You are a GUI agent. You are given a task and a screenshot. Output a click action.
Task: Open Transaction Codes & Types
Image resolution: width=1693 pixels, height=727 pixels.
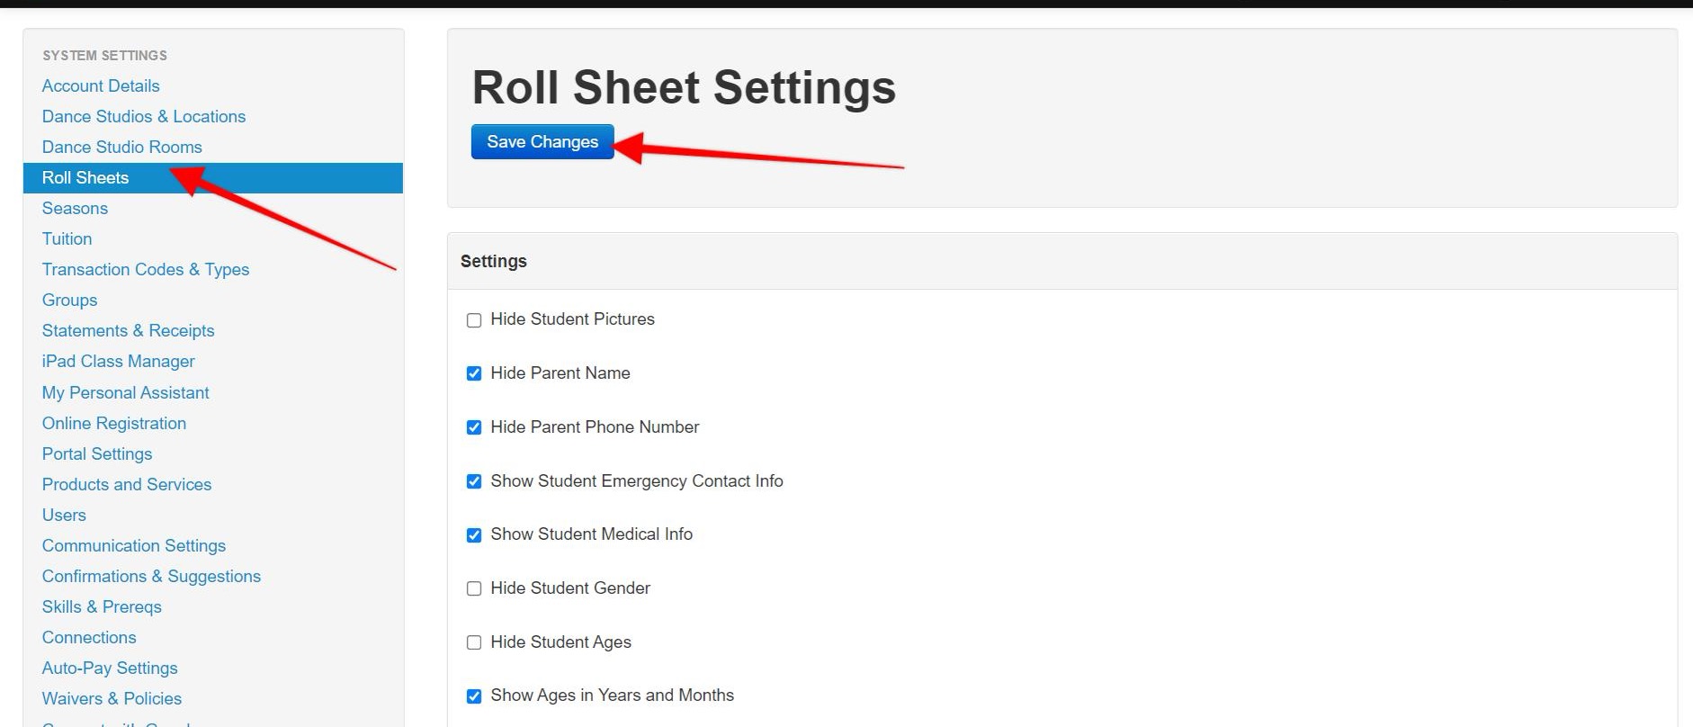click(145, 270)
